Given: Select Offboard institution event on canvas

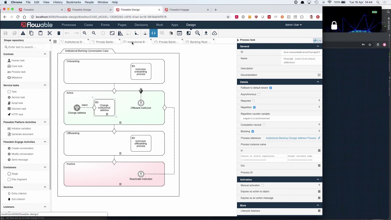Looking at the screenshot, I should tap(141, 103).
